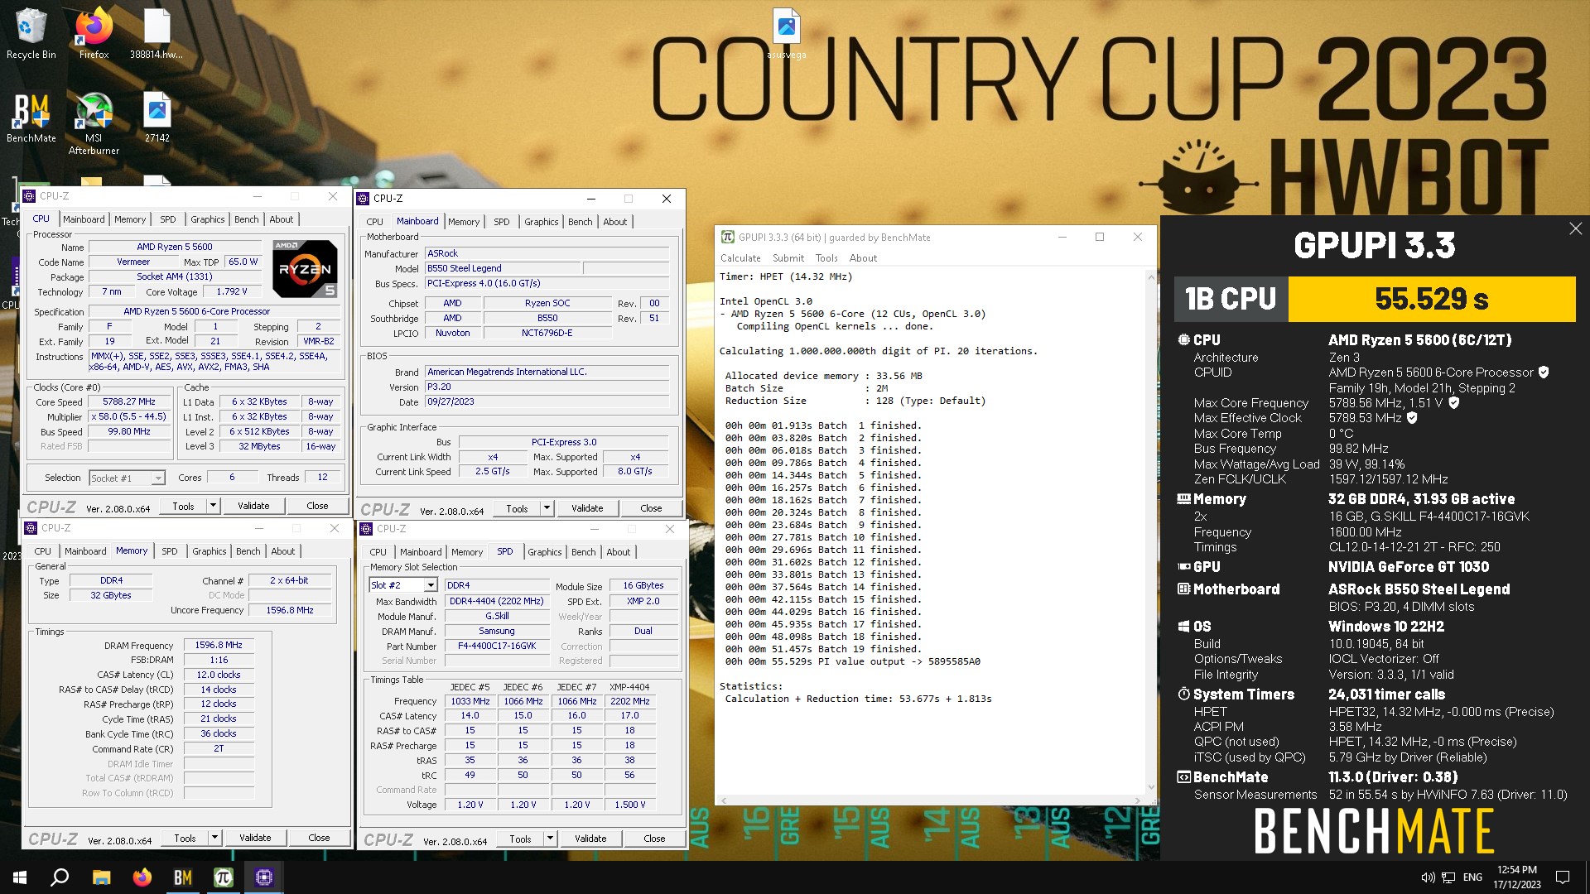
Task: Click the Windows Start button
Action: 20,877
